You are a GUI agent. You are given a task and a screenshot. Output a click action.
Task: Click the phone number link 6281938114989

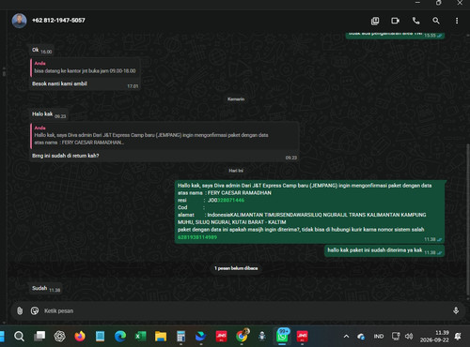click(x=197, y=237)
